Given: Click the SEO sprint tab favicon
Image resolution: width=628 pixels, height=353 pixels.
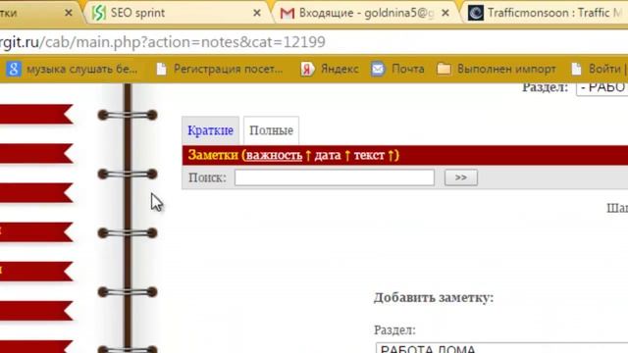Looking at the screenshot, I should 98,13.
